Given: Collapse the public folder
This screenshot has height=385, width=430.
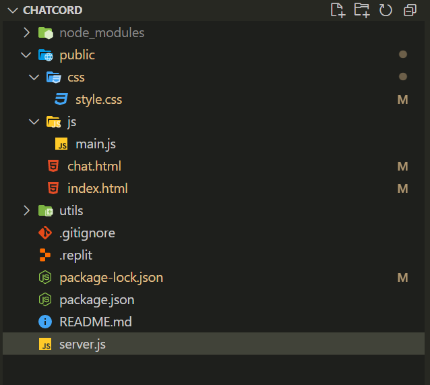Looking at the screenshot, I should tap(26, 55).
